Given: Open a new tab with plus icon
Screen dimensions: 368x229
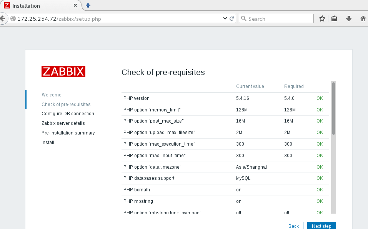Looking at the screenshot, I should [88, 5].
